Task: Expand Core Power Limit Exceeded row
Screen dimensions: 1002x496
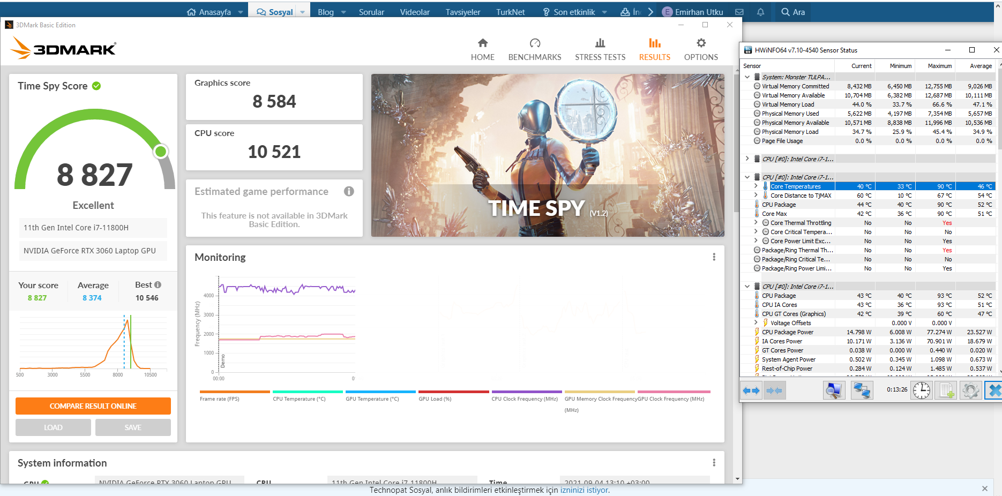Action: pyautogui.click(x=756, y=241)
